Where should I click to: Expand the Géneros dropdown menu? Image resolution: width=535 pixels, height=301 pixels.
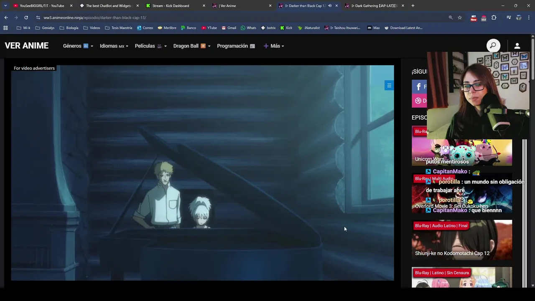pyautogui.click(x=78, y=46)
